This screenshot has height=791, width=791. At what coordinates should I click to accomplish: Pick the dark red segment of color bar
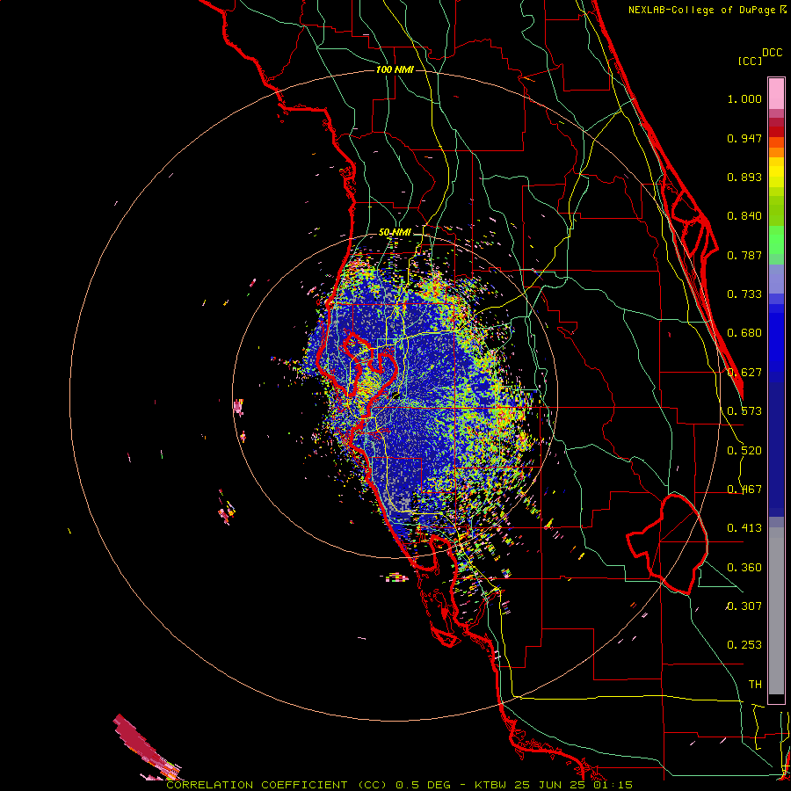coord(776,132)
